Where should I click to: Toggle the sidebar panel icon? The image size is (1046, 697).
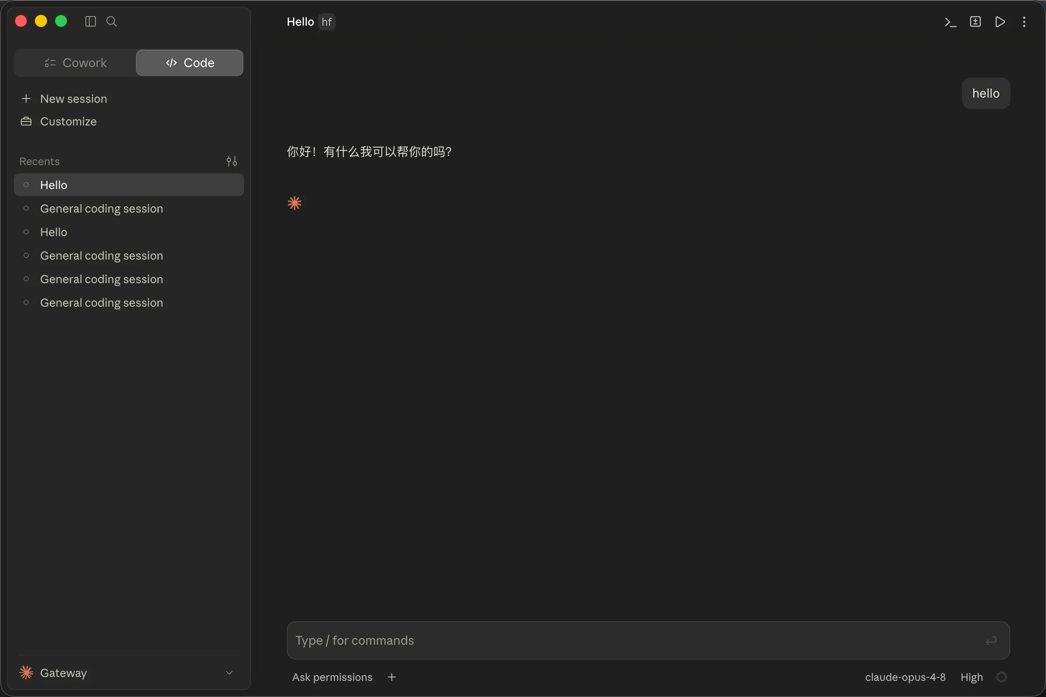click(90, 21)
